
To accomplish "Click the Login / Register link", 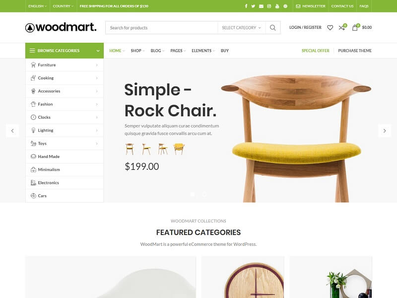I will 305,27.
